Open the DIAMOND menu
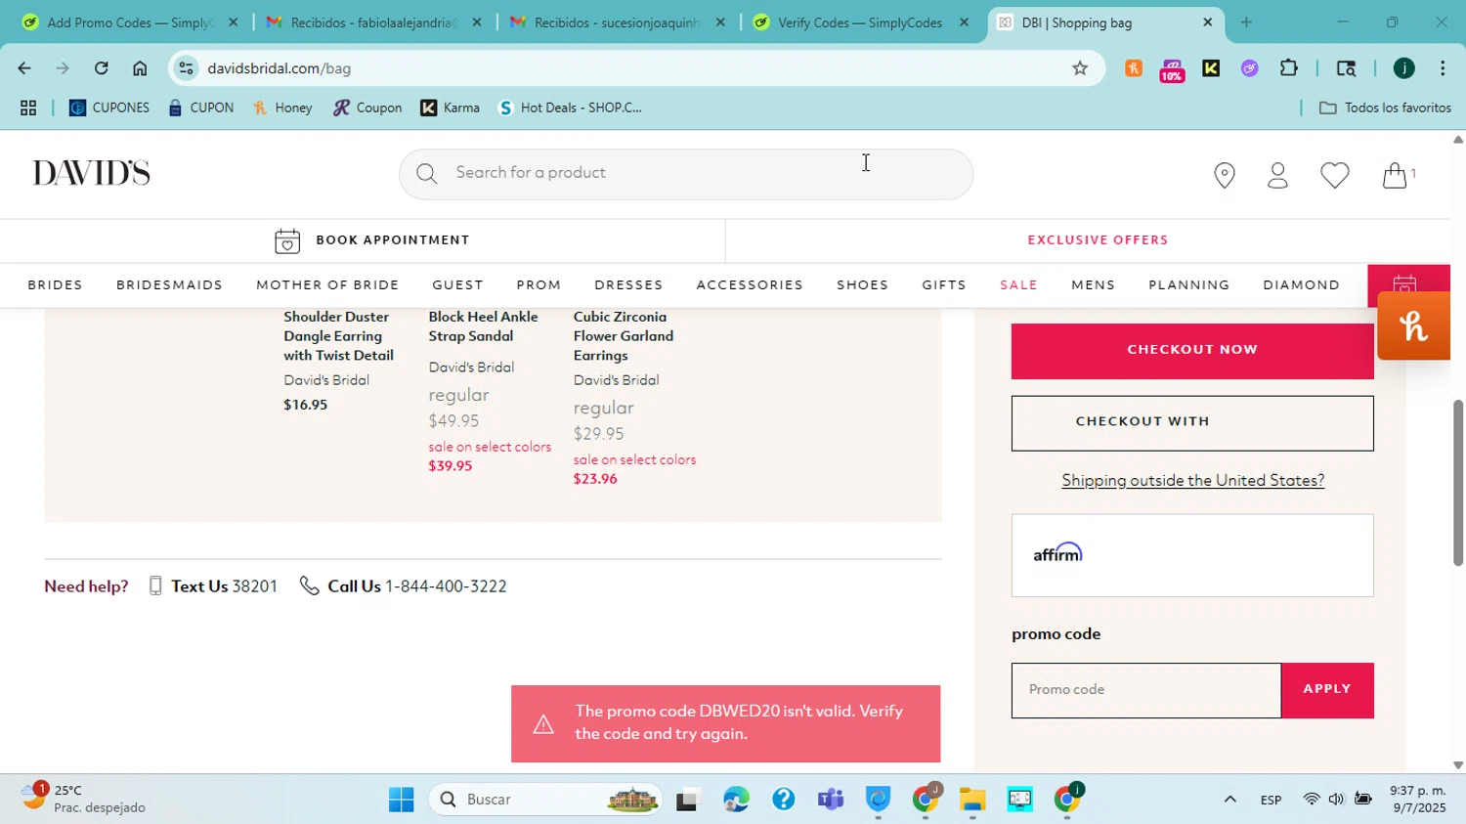 tap(1301, 285)
